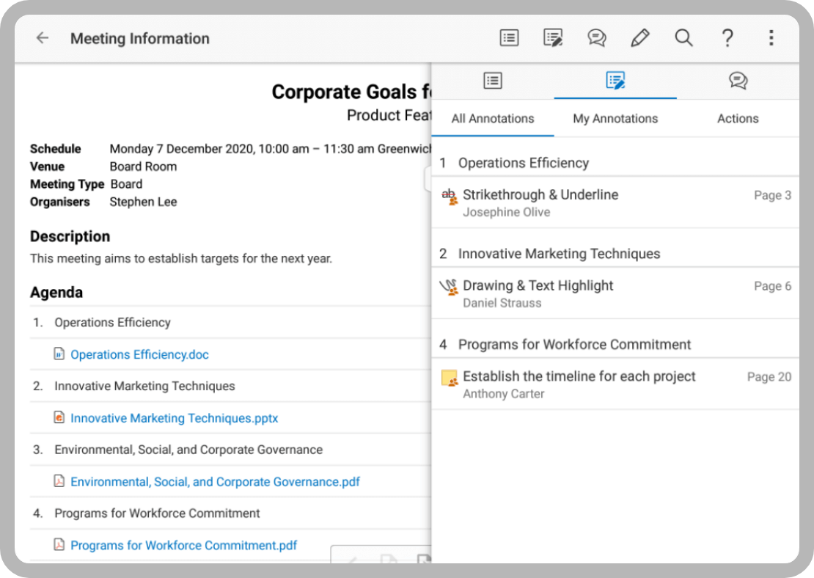Select the Actions tab
This screenshot has height=578, width=814.
click(738, 119)
